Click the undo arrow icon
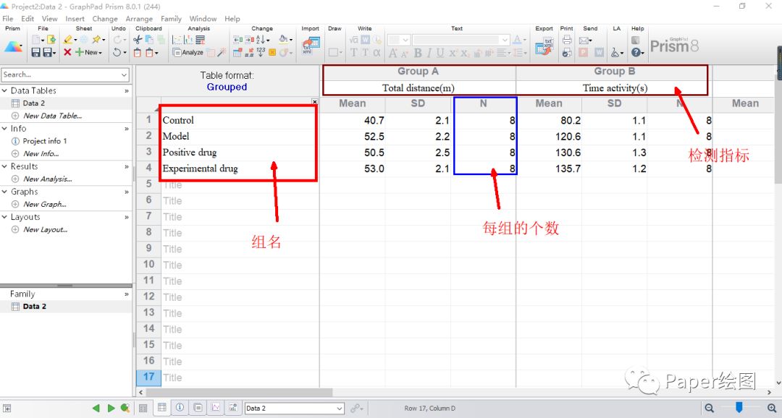 pyautogui.click(x=117, y=52)
